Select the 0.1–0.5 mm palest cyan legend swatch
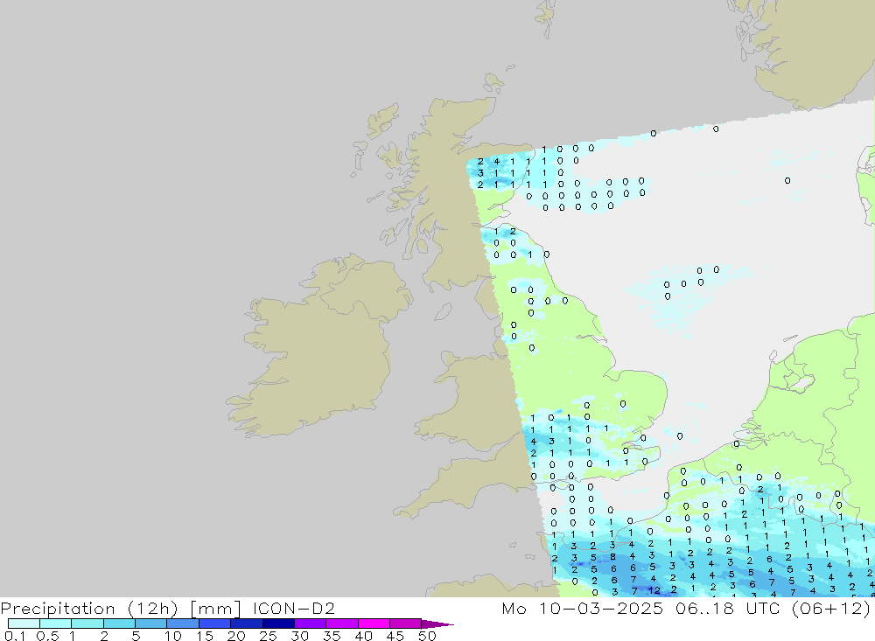Viewport: 875px width, 641px height. [x=24, y=624]
